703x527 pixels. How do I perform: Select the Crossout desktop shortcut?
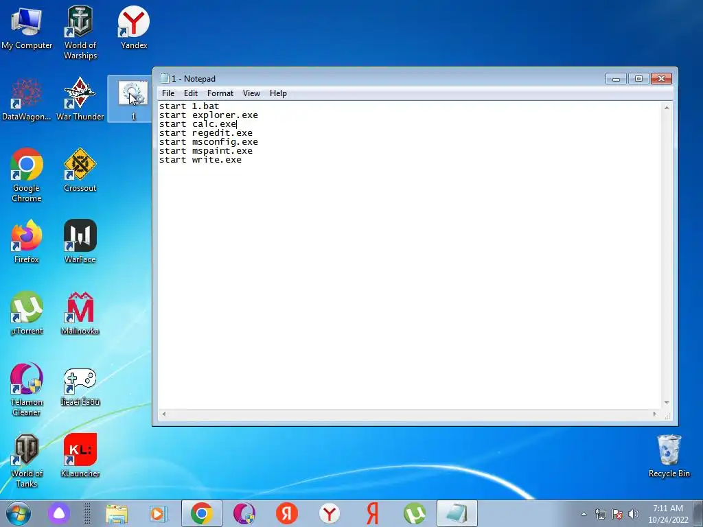[x=80, y=170]
